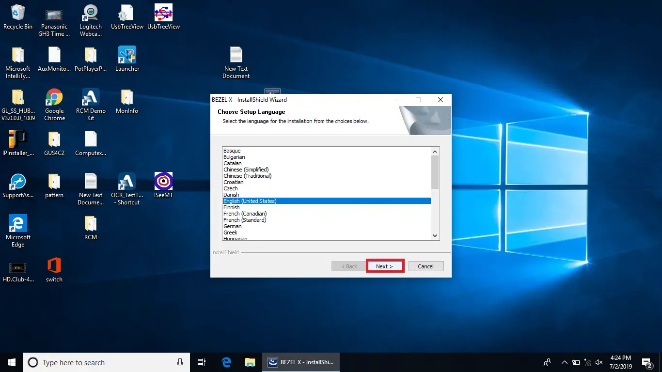This screenshot has width=662, height=372.
Task: Click Next to continue installation
Action: tap(385, 266)
